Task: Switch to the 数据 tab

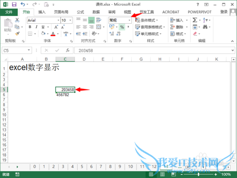Action: coord(96,12)
